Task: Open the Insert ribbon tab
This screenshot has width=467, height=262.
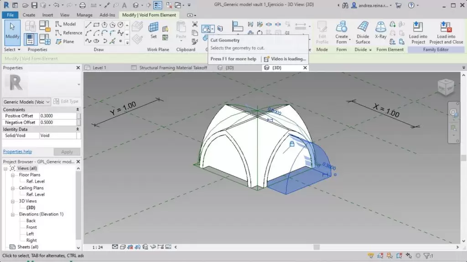Action: click(47, 15)
